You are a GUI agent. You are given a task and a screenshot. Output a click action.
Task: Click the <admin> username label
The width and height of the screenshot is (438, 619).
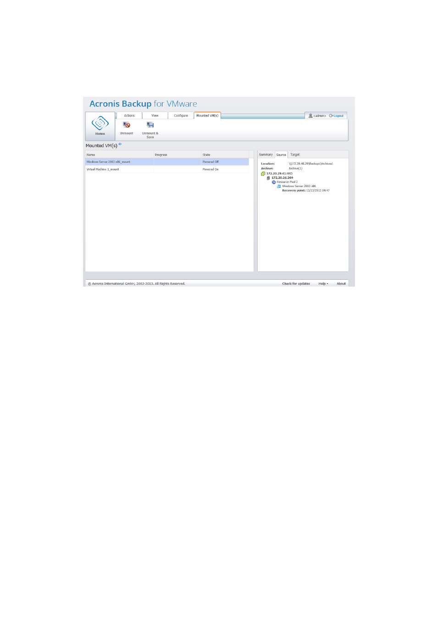pyautogui.click(x=320, y=116)
